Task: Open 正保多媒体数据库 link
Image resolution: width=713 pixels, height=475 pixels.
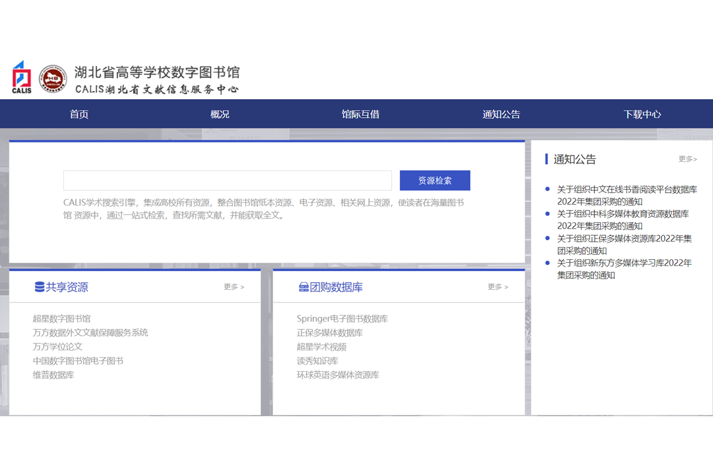Action: [x=330, y=333]
